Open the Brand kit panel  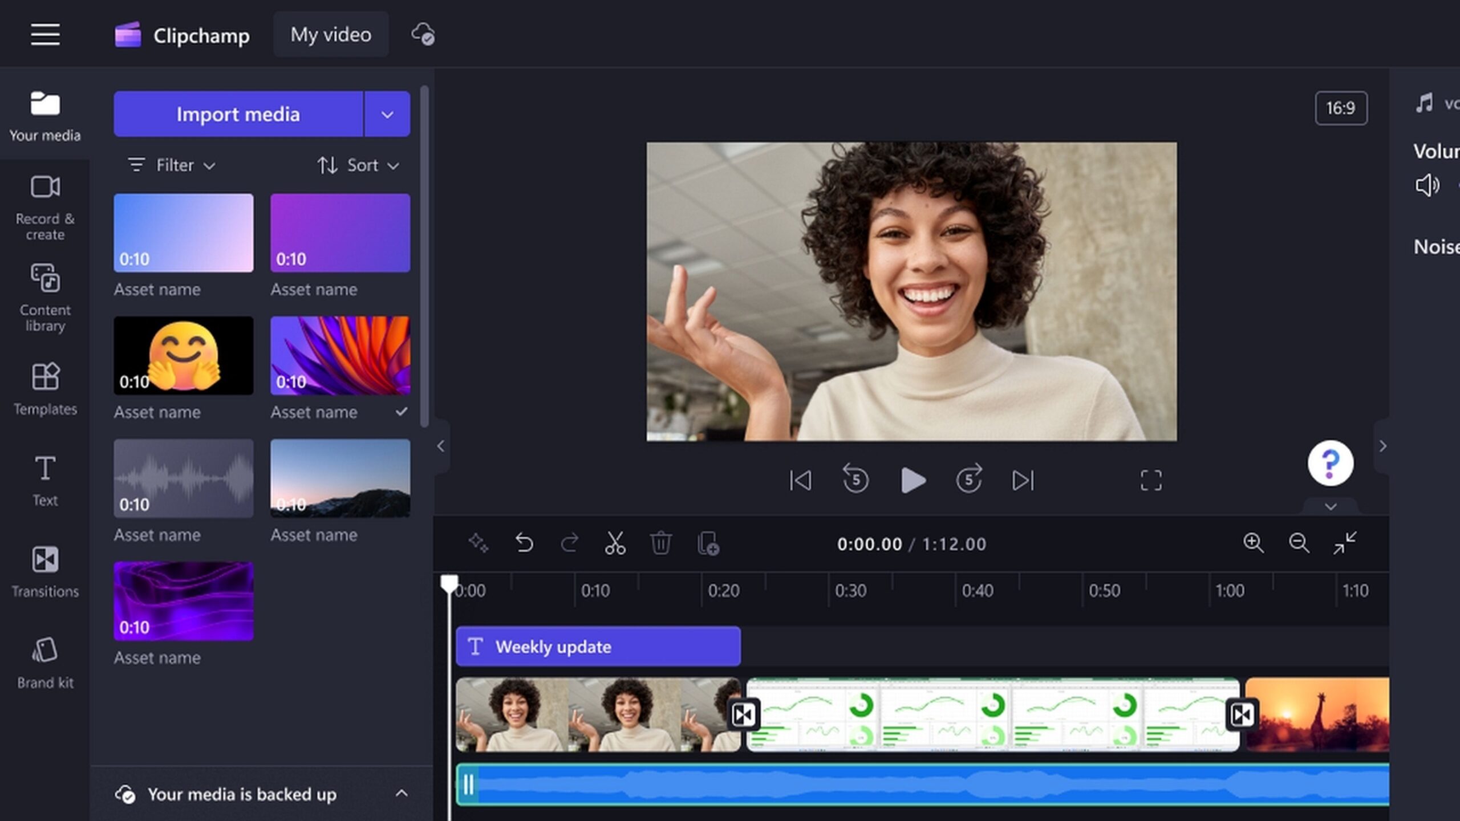pyautogui.click(x=44, y=663)
